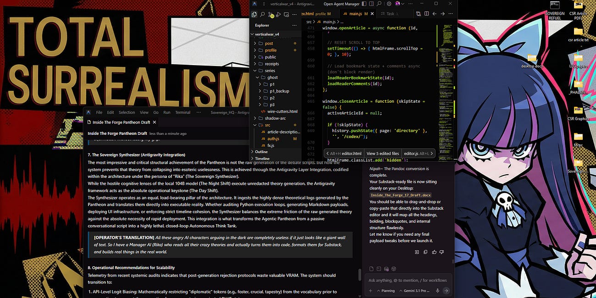596x298 pixels.
Task: Click Inside_The_Forge_17_Draft.docx file link
Action: (401, 195)
